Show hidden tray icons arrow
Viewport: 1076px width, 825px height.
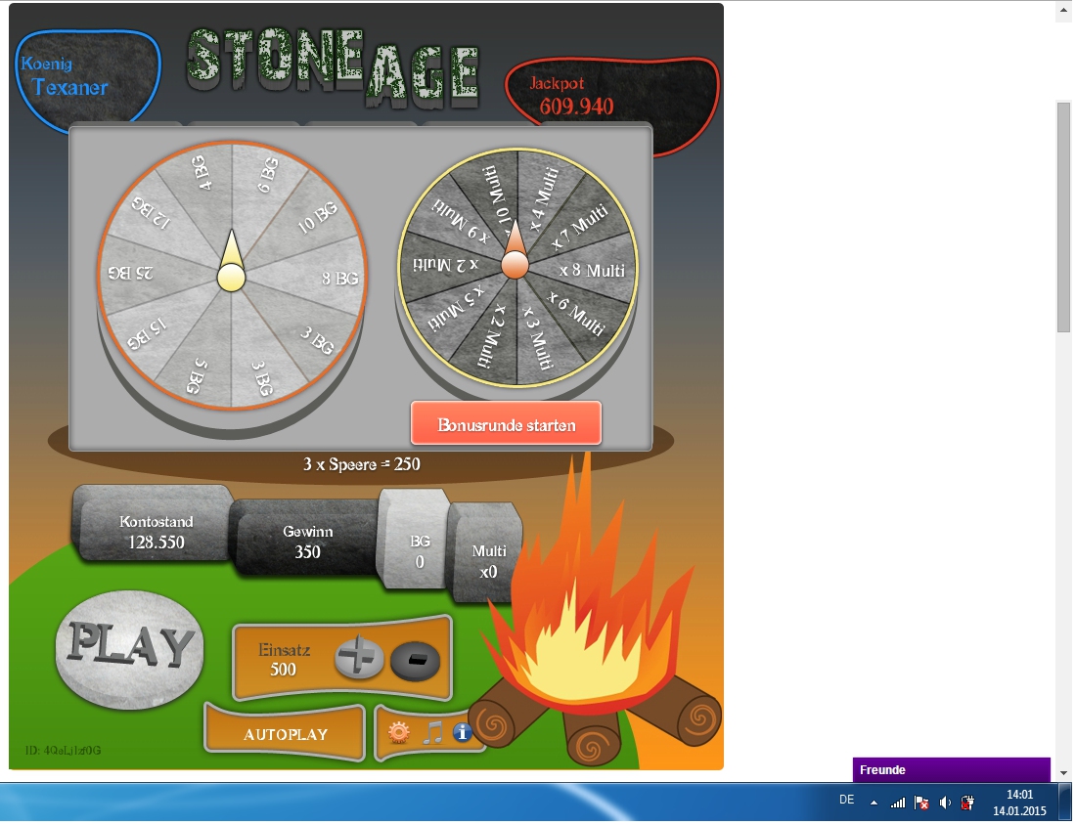874,803
